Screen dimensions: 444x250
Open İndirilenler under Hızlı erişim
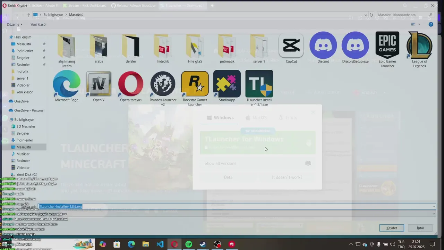pyautogui.click(x=25, y=51)
